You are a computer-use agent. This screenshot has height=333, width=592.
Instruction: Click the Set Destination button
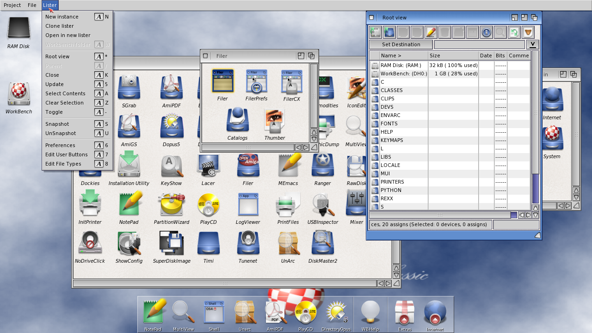click(401, 44)
